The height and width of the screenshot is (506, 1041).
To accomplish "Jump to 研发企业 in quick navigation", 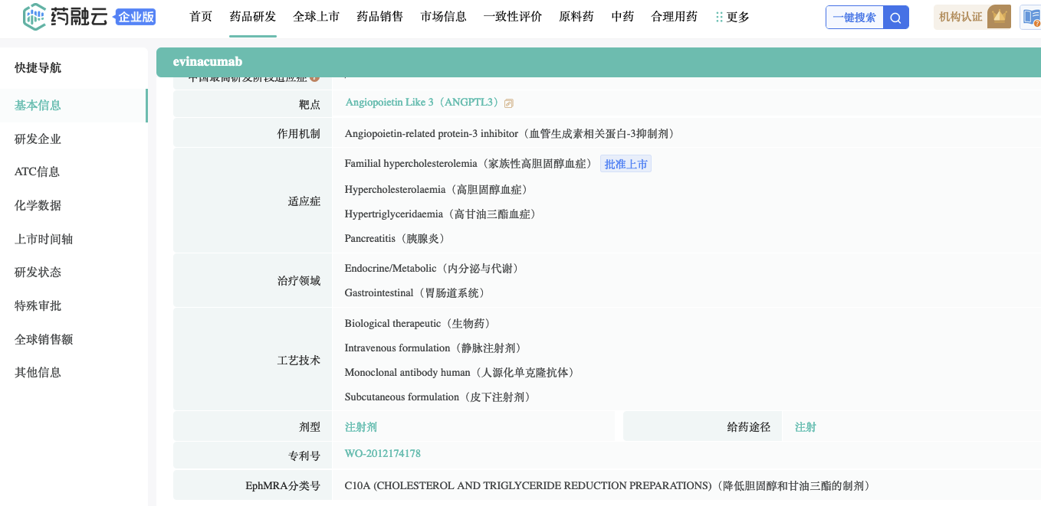I will click(38, 139).
